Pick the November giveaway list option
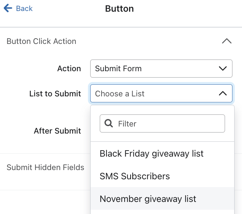 pos(148,199)
